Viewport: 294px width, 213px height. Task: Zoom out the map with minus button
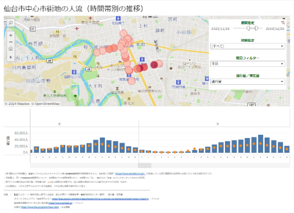pyautogui.click(x=11, y=42)
